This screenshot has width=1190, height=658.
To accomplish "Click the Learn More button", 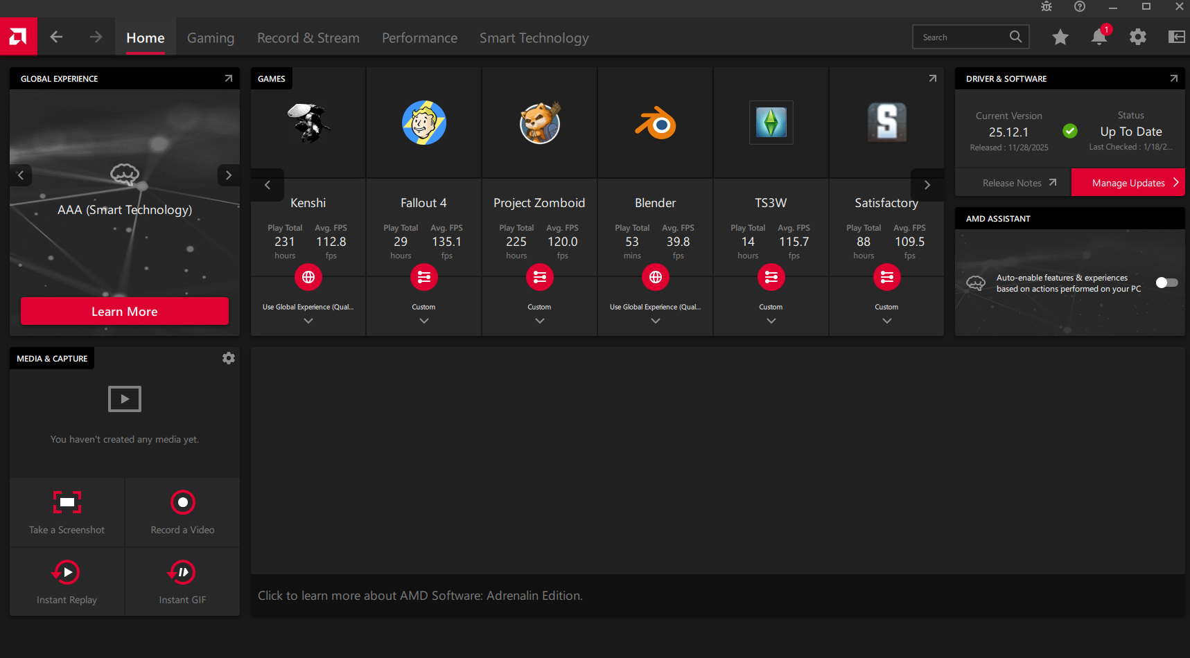I will 125,311.
